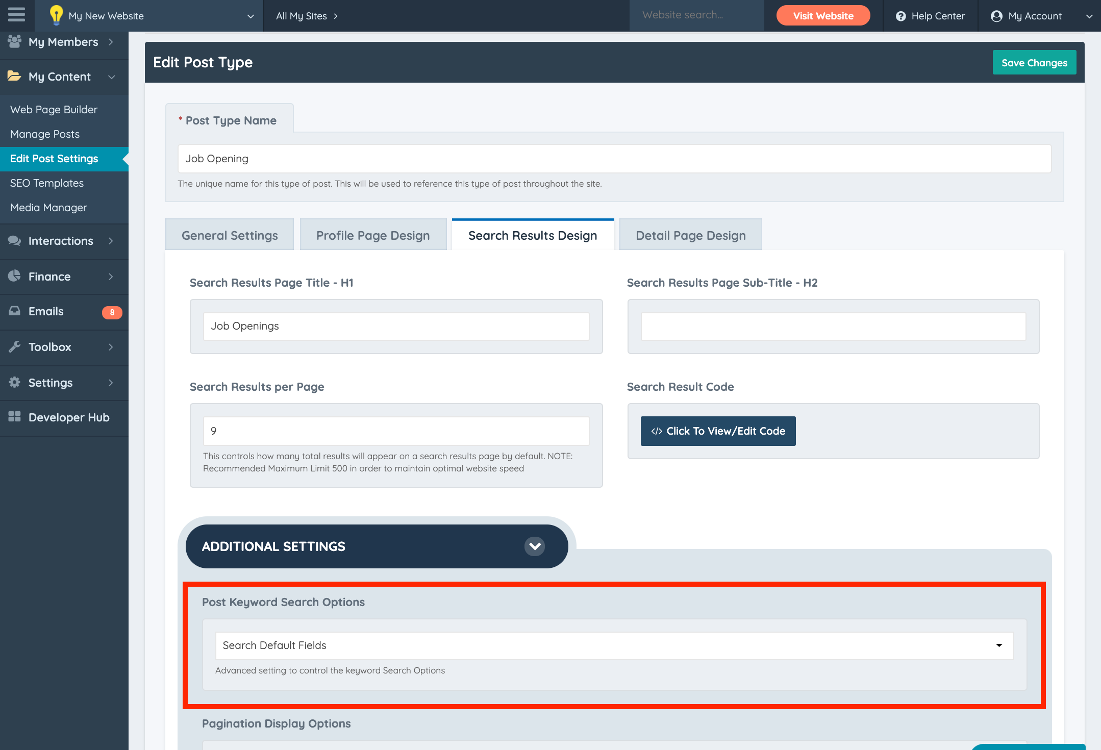Image resolution: width=1101 pixels, height=750 pixels.
Task: Switch to the General Settings tab
Action: (230, 235)
